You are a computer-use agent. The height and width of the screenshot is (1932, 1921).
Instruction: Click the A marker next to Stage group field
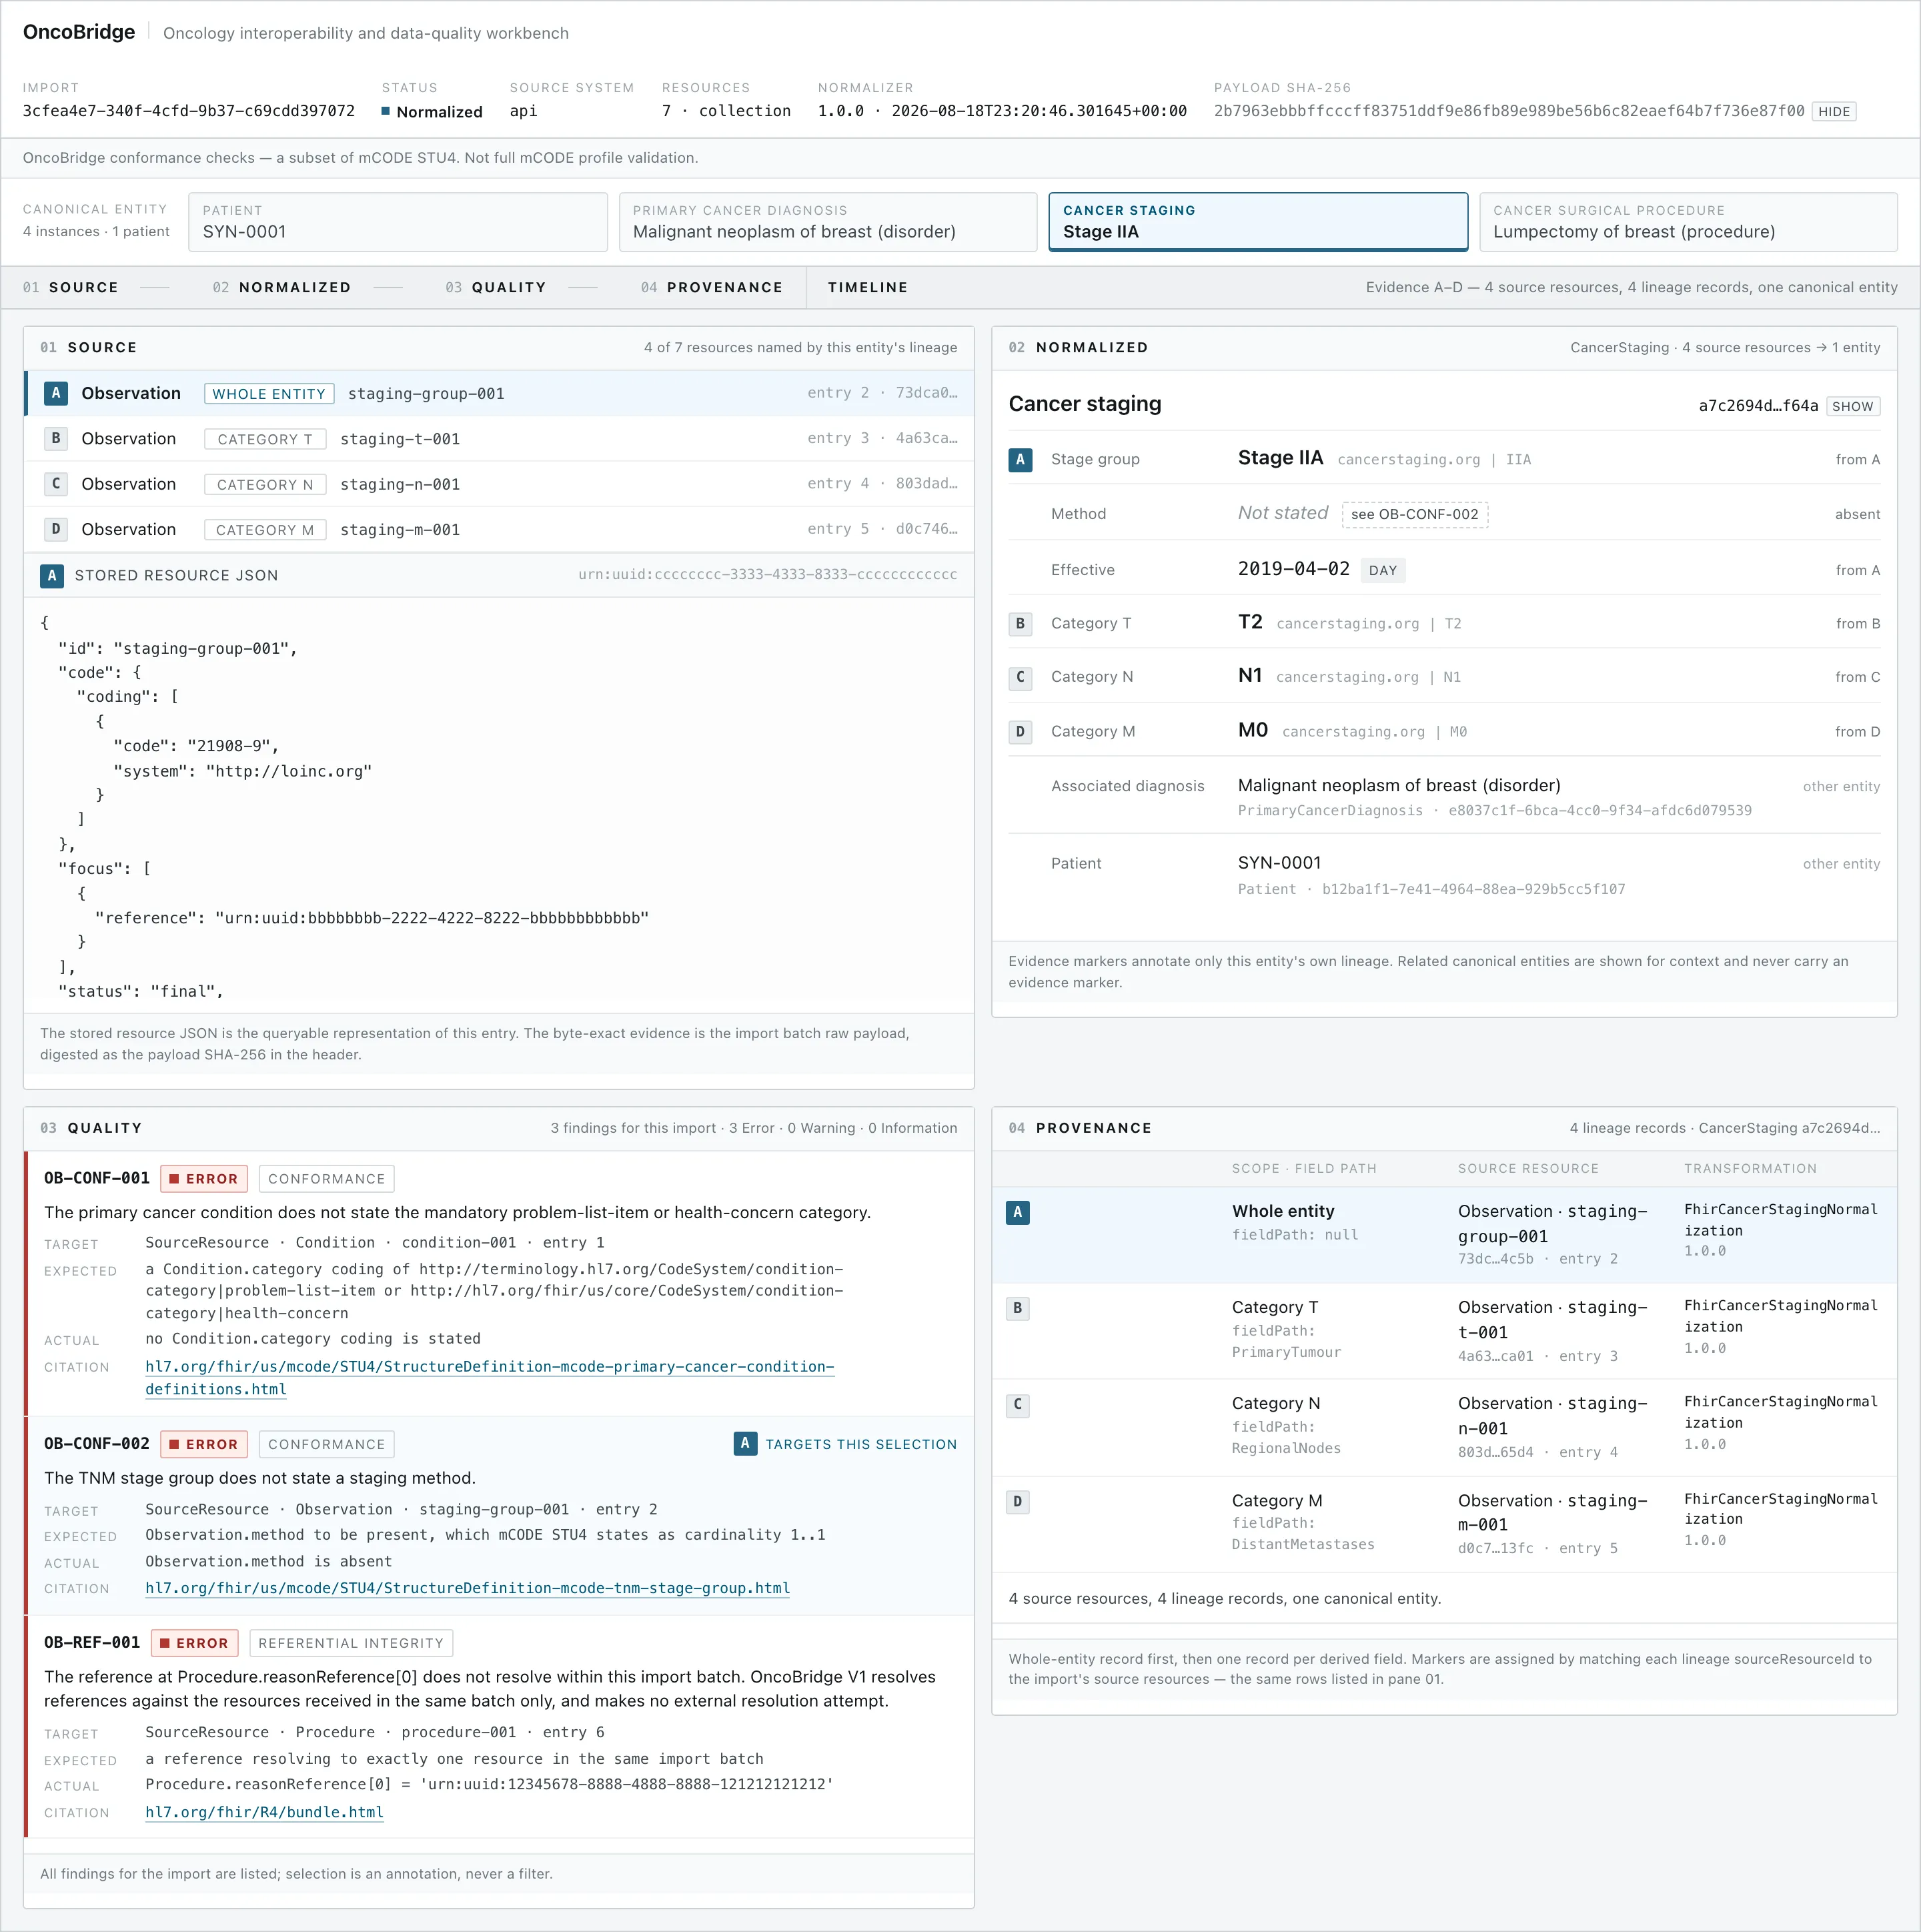click(x=1020, y=460)
